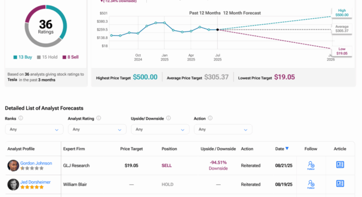The width and height of the screenshot is (362, 197).
Task: Open Jed Dorsheimer analyst profile link
Action: pos(35,182)
